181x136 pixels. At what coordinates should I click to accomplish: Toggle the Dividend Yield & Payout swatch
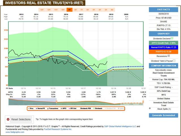pyautogui.click(x=174, y=61)
